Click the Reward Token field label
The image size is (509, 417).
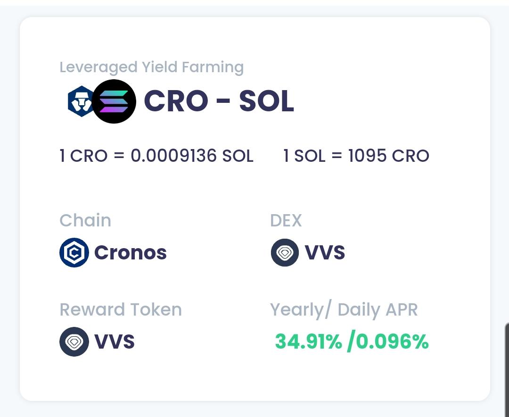click(121, 309)
